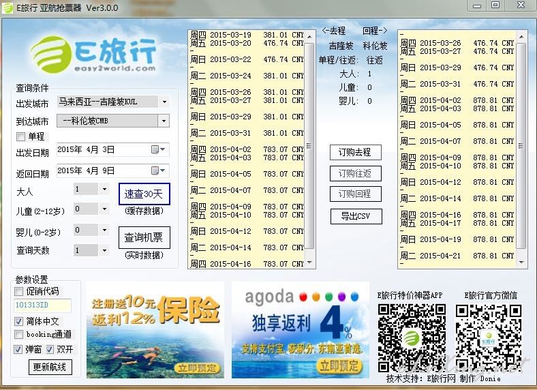537x390 pixels.
Task: Click the 订购去程 button
Action: [356, 152]
